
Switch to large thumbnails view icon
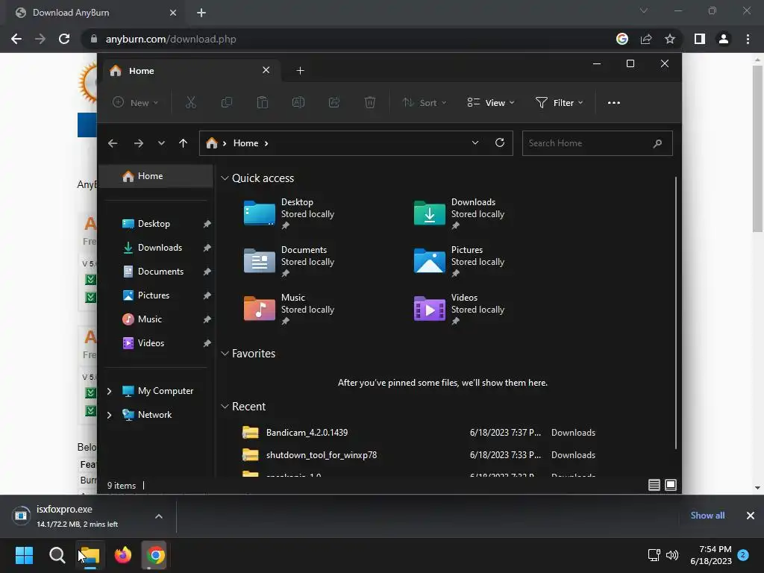coord(671,485)
